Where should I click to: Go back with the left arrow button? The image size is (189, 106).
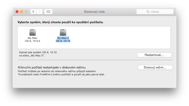coord(33,12)
